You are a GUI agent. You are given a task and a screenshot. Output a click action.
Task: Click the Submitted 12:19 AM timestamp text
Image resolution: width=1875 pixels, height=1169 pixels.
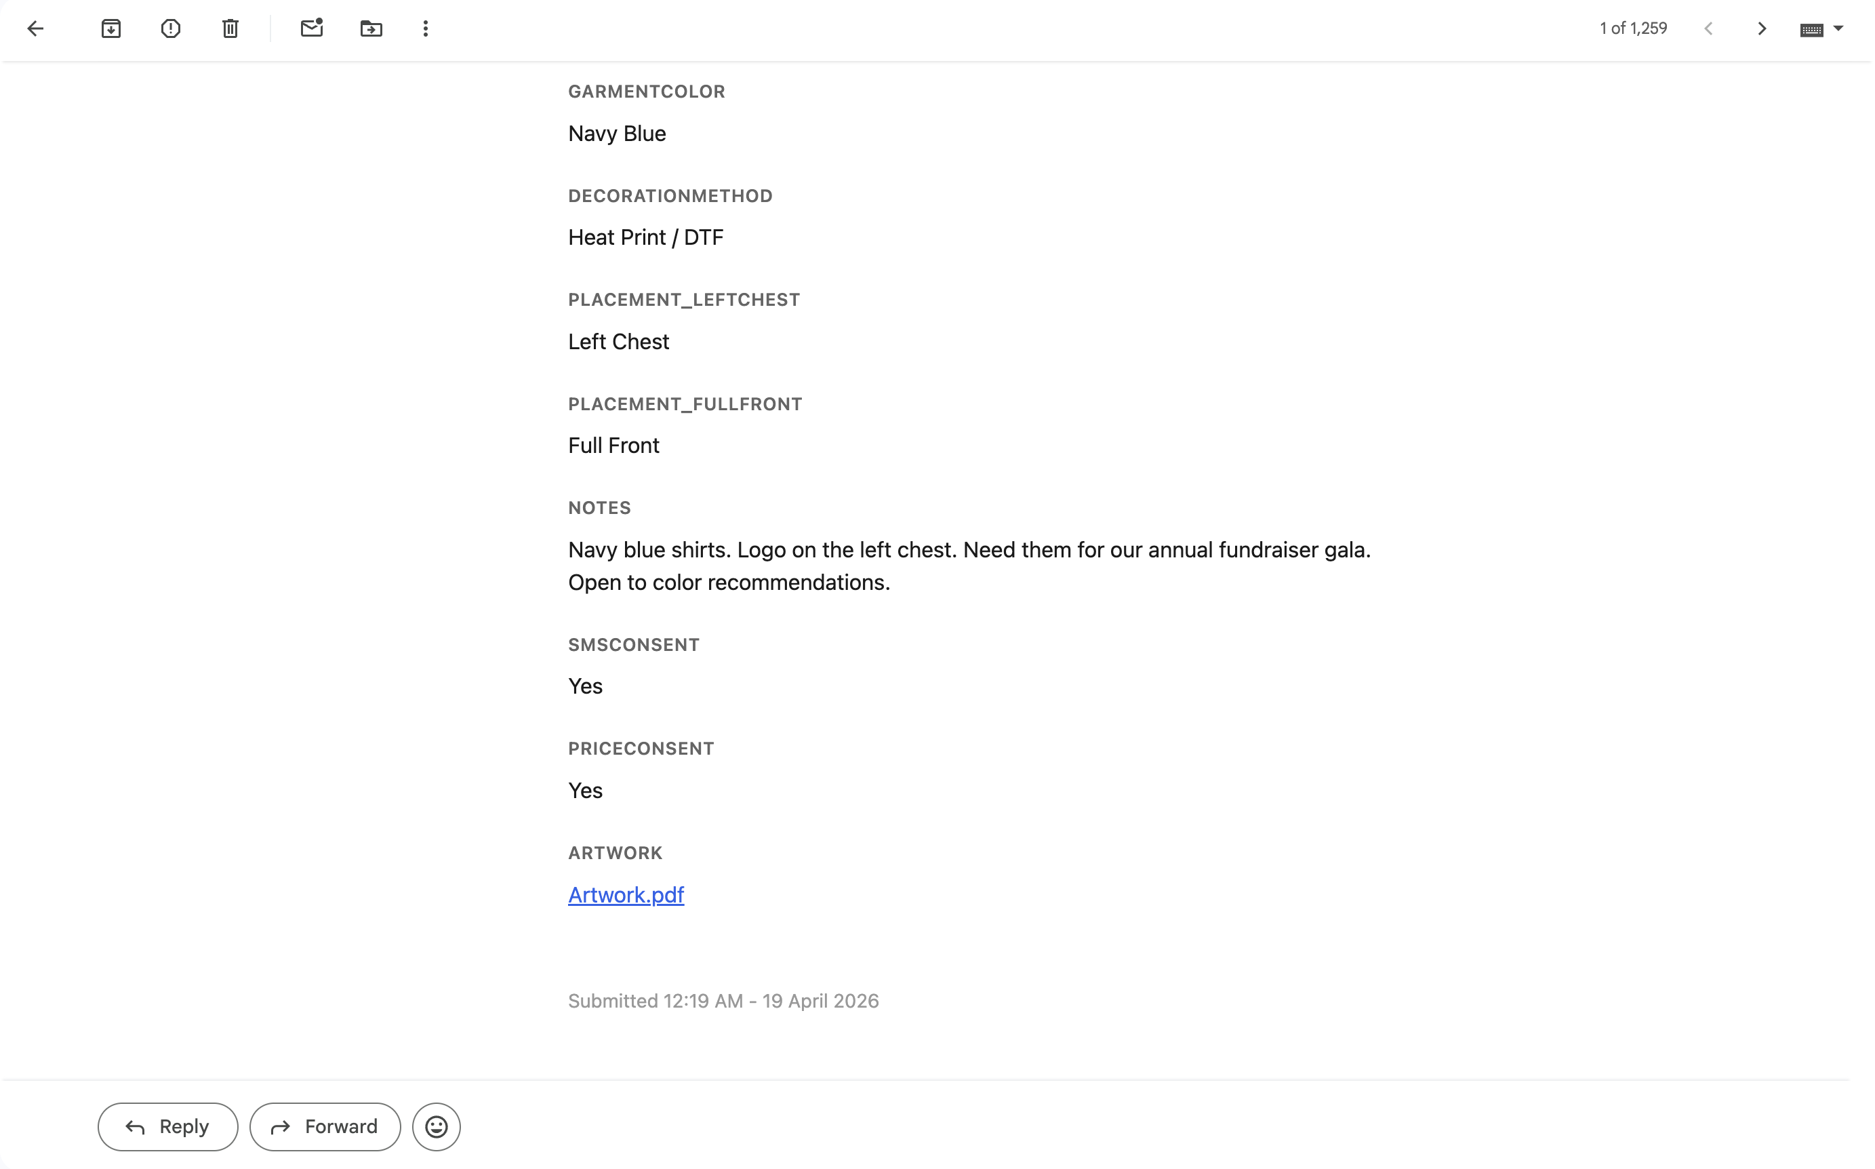pyautogui.click(x=723, y=1000)
